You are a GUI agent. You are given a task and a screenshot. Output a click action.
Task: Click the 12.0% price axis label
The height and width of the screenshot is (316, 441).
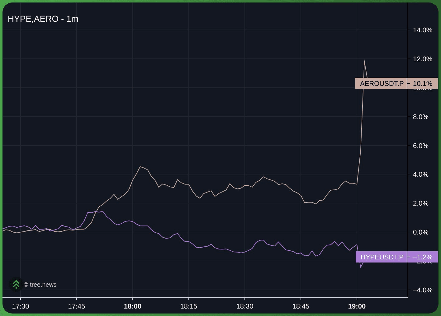423,59
